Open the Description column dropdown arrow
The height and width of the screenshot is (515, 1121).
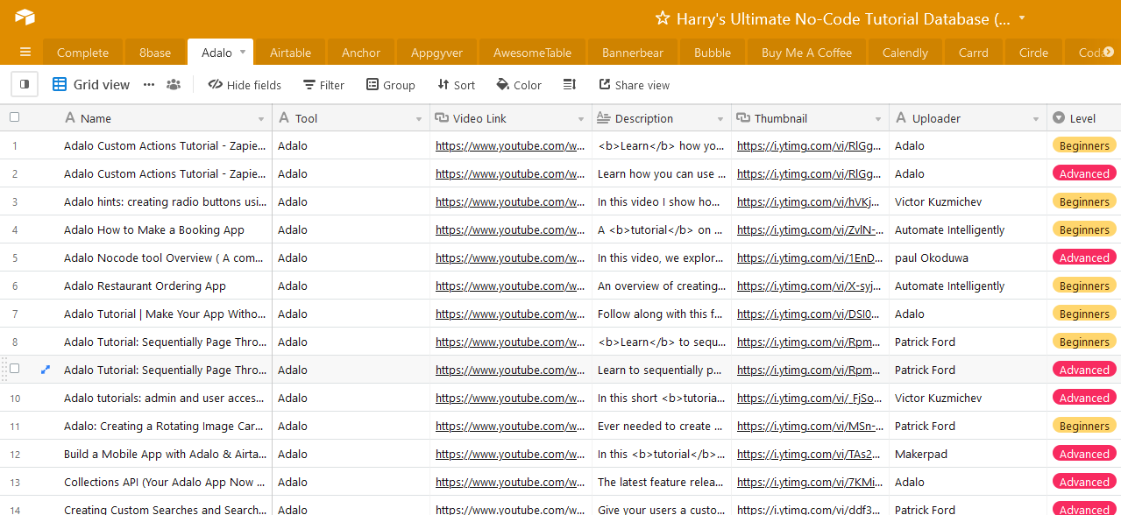click(720, 119)
